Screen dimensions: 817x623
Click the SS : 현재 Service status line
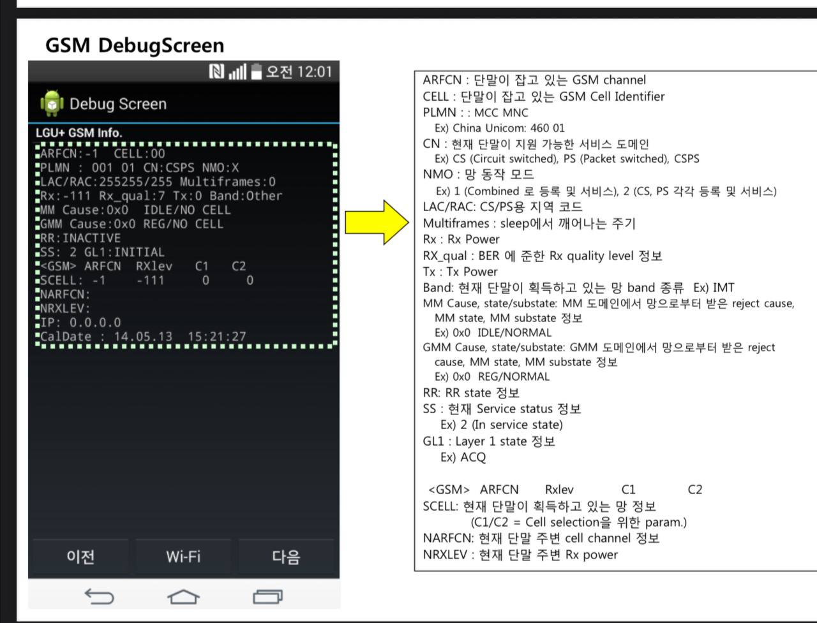point(502,409)
